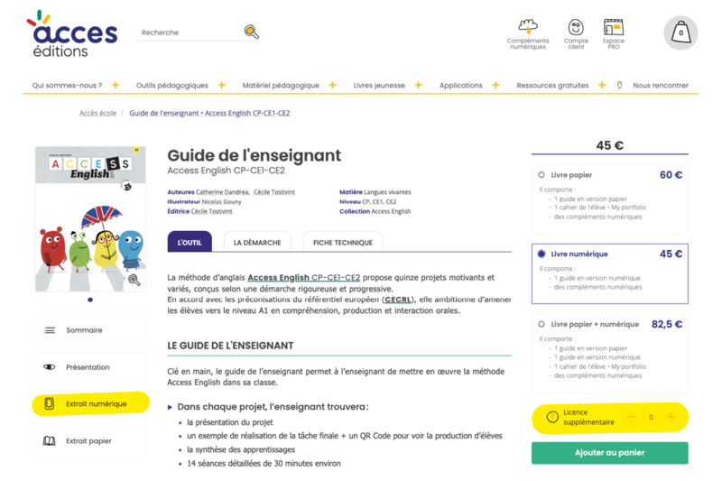Open Compléments numériques cloud icon

(x=528, y=26)
